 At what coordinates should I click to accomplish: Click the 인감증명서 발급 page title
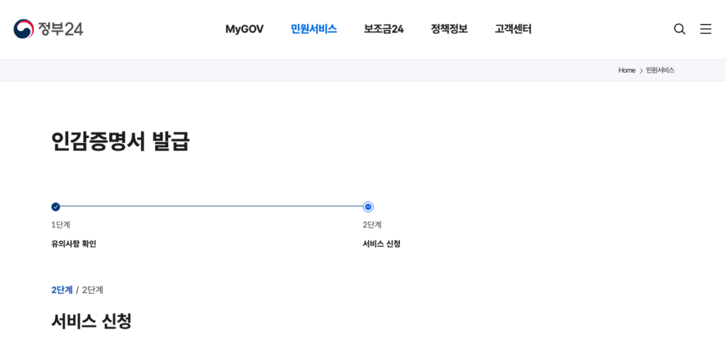(121, 142)
